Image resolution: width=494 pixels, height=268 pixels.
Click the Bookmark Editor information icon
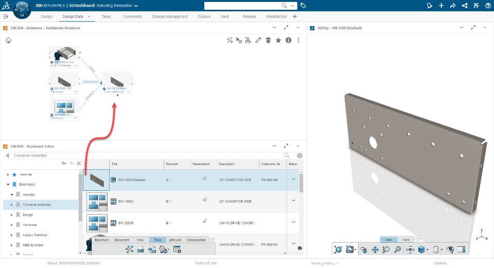pos(299,155)
